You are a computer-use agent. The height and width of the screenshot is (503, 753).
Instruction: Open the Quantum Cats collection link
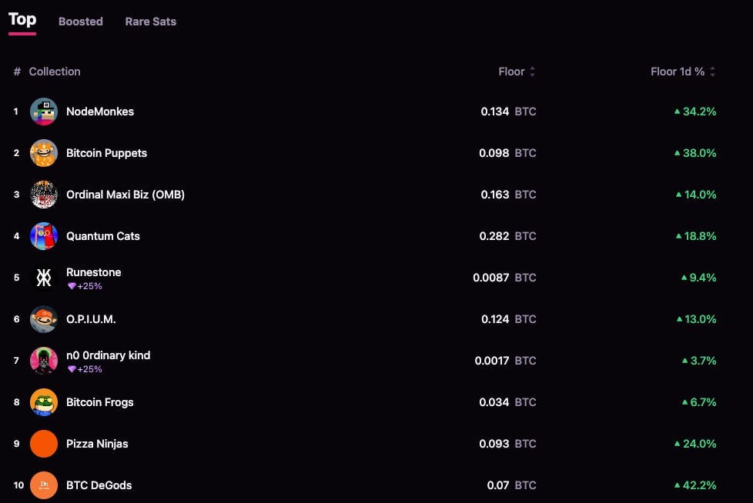103,236
